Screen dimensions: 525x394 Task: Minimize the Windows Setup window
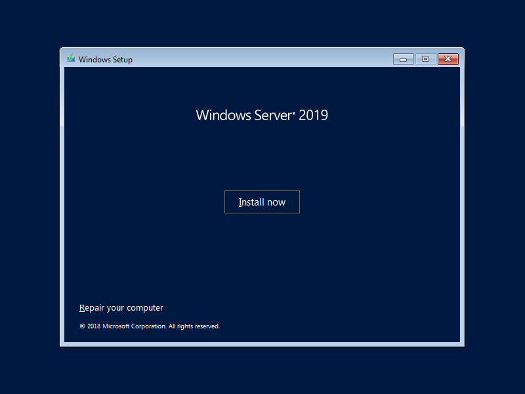point(403,59)
